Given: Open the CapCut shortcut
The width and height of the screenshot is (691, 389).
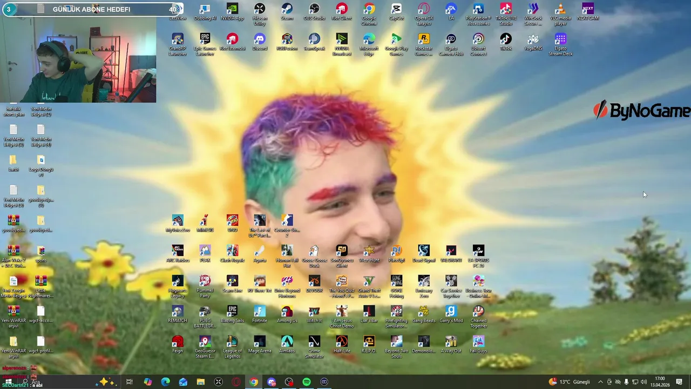Looking at the screenshot, I should [x=396, y=12].
